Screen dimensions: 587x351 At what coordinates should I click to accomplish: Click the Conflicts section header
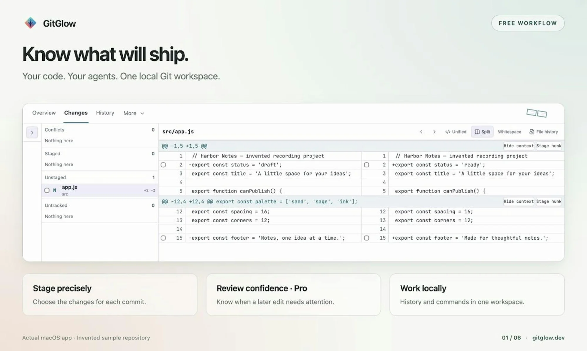click(100, 130)
